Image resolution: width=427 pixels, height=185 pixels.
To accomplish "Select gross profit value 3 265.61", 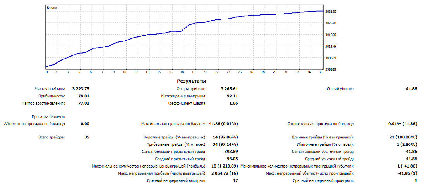I will coord(229,89).
